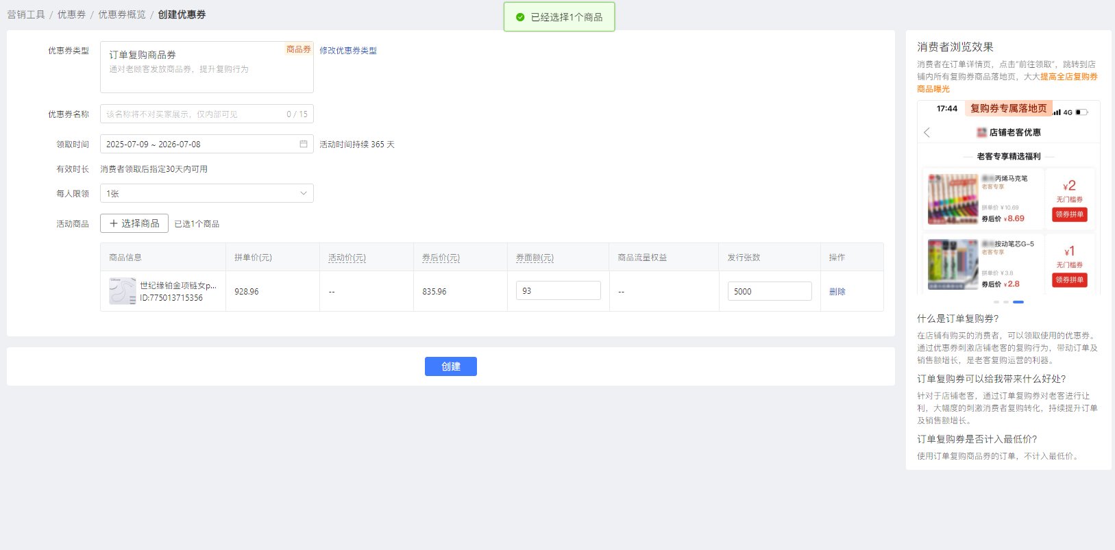Image resolution: width=1115 pixels, height=550 pixels.
Task: Click 领券拼单 button on the ¥2 coupon
Action: click(1069, 214)
